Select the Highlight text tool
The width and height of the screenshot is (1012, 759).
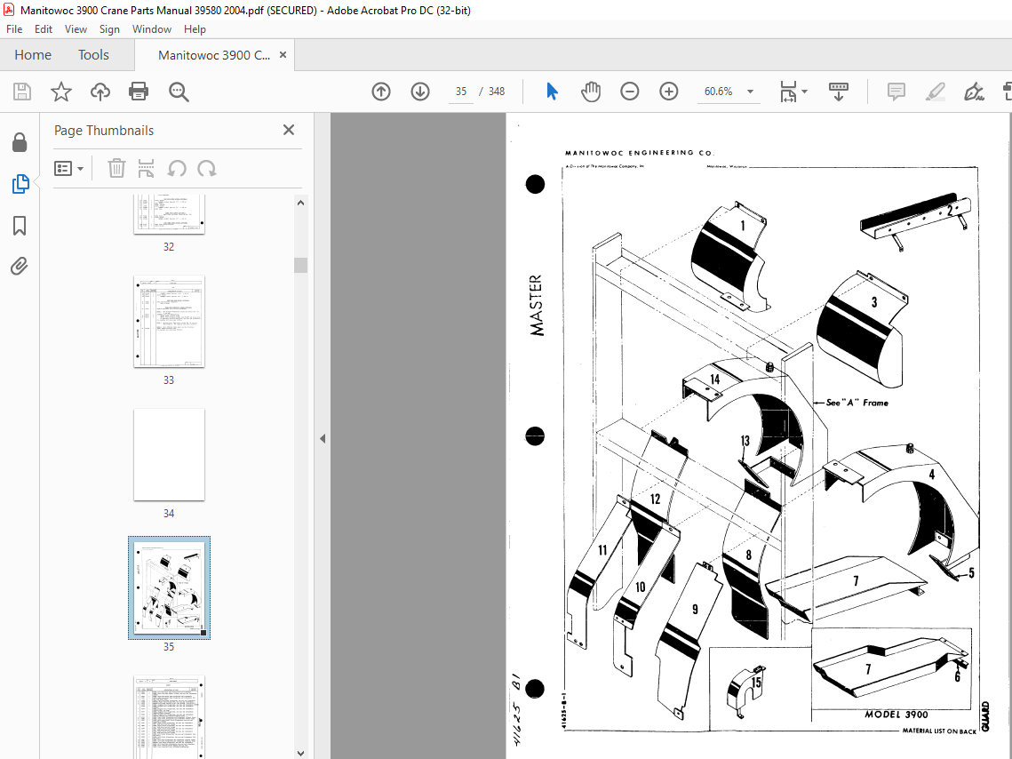[x=936, y=92]
